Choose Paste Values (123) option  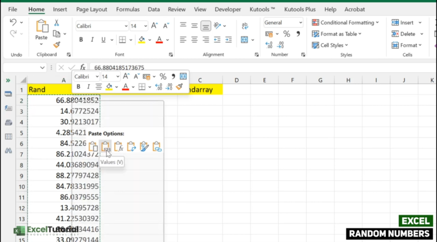pos(105,147)
